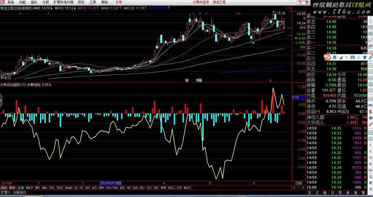The width and height of the screenshot is (373, 197).
Task: Click the 交易未登录 login link
Action: [x=201, y=2]
